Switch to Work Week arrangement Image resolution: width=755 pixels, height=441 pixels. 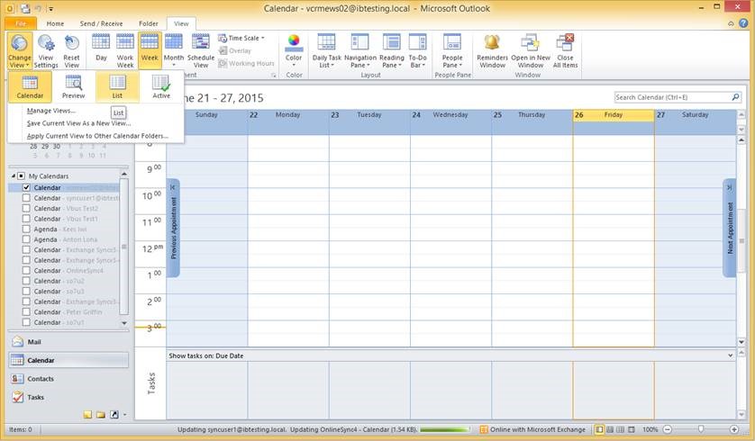125,51
